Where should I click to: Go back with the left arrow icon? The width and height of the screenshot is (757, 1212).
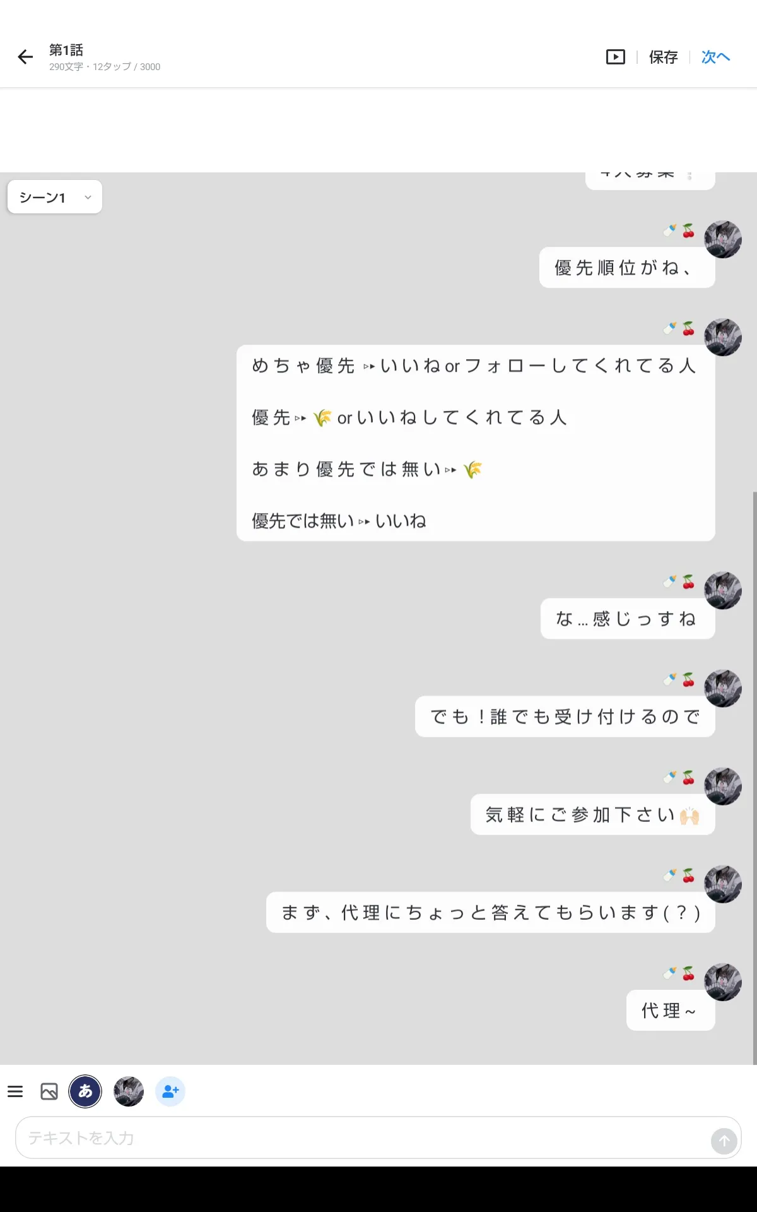pos(25,57)
